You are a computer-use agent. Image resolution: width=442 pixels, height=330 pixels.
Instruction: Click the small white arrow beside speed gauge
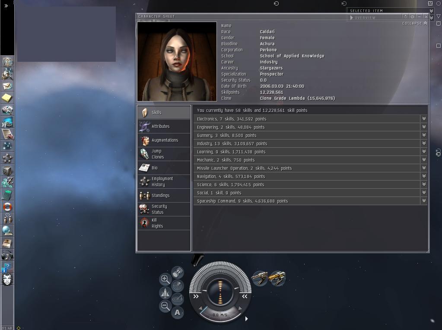pos(246,319)
